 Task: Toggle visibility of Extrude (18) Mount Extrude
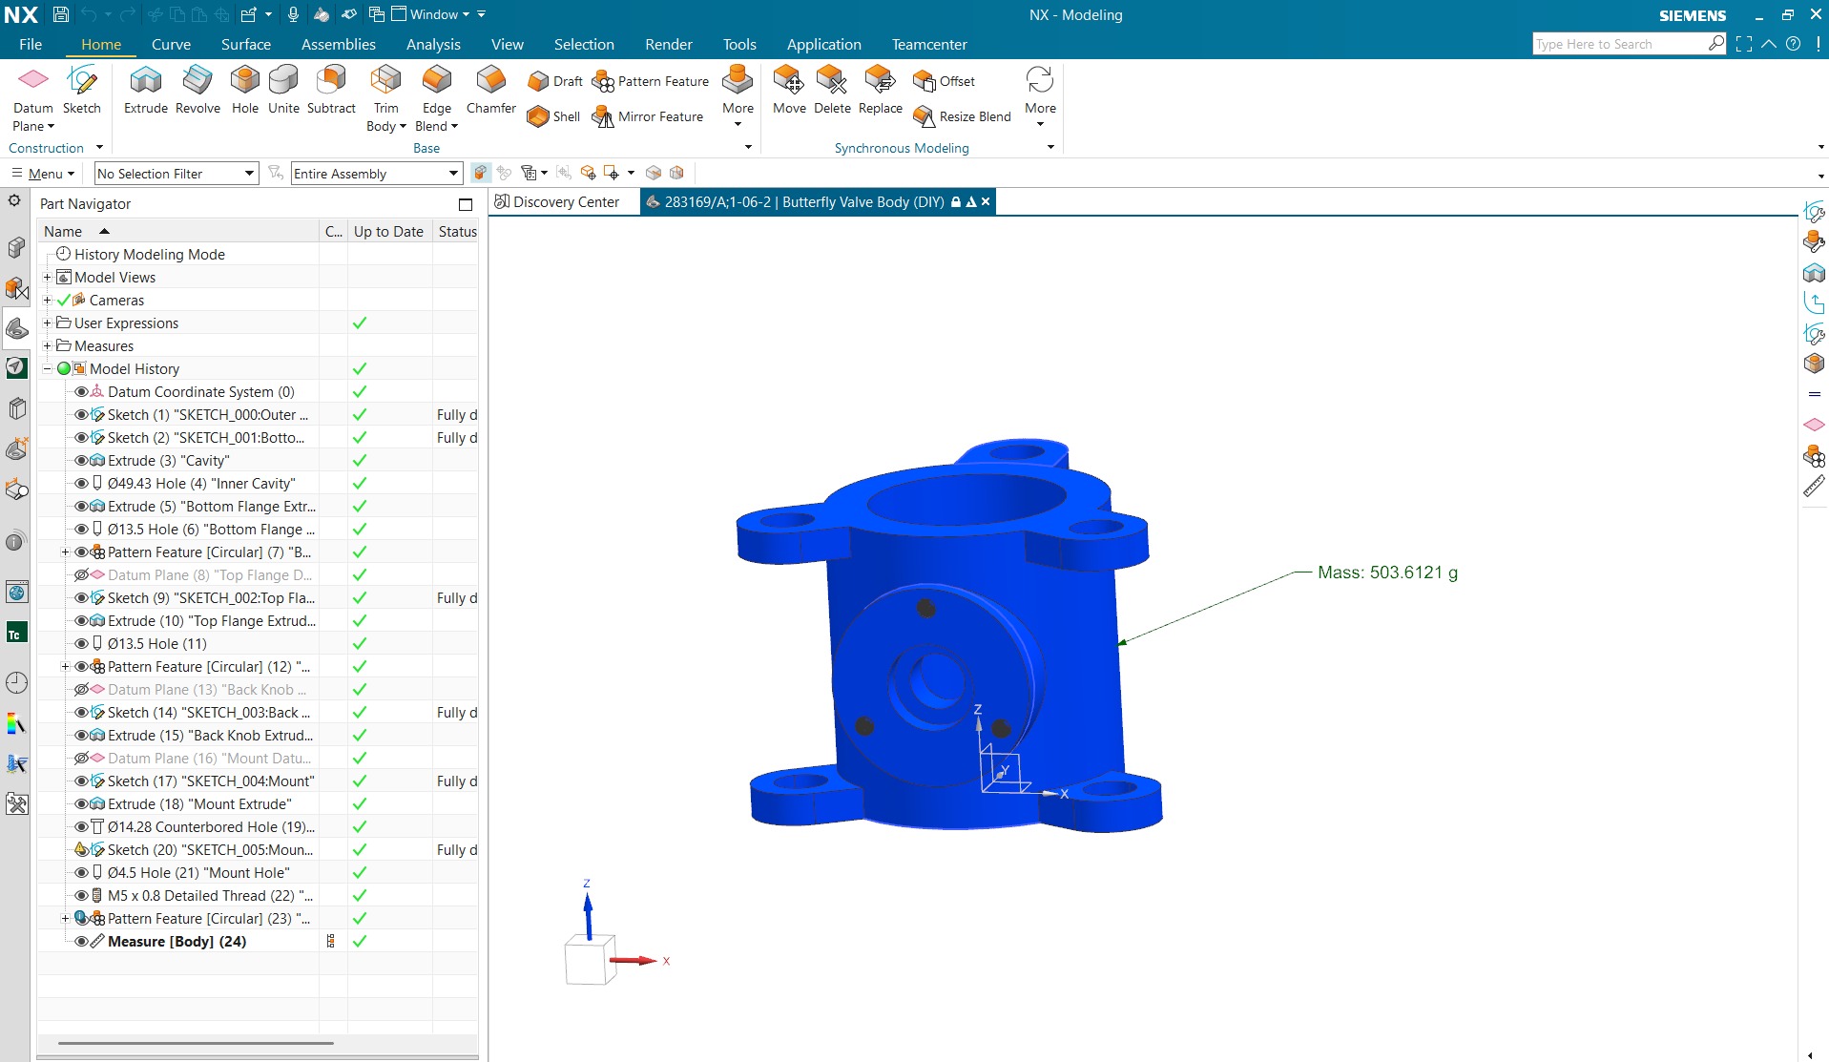coord(81,804)
